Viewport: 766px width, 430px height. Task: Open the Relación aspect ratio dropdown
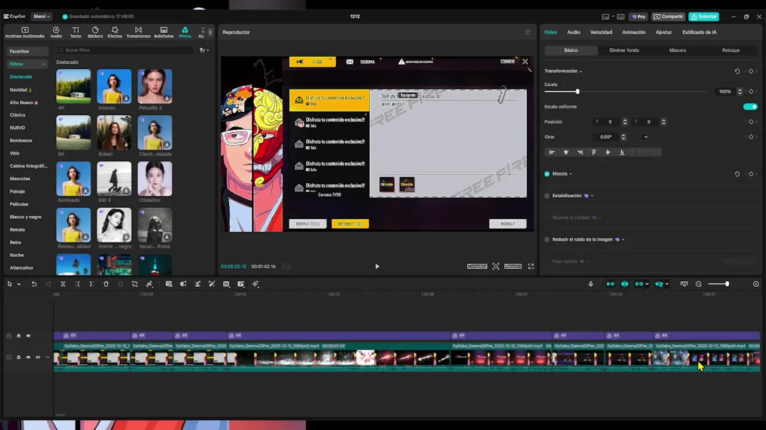click(x=513, y=266)
